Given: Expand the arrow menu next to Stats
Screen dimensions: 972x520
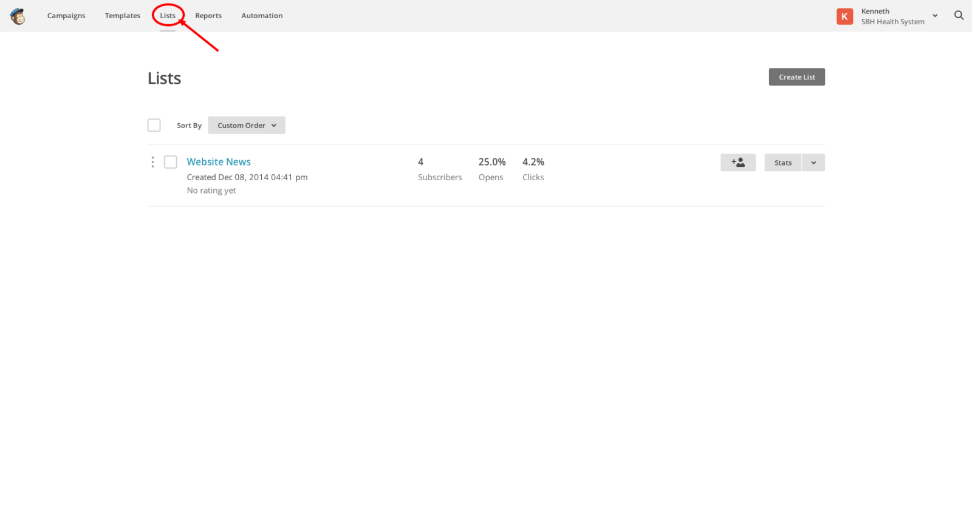Looking at the screenshot, I should tap(813, 163).
